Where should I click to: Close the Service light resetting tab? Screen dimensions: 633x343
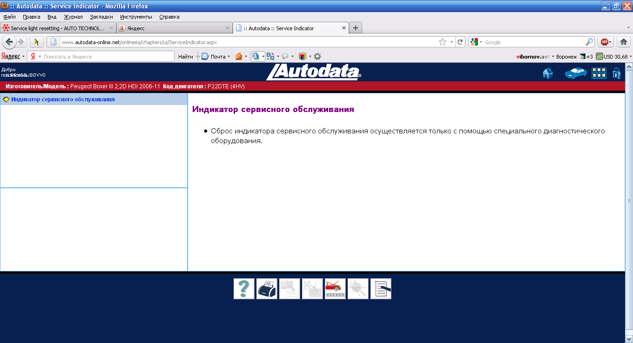point(110,28)
